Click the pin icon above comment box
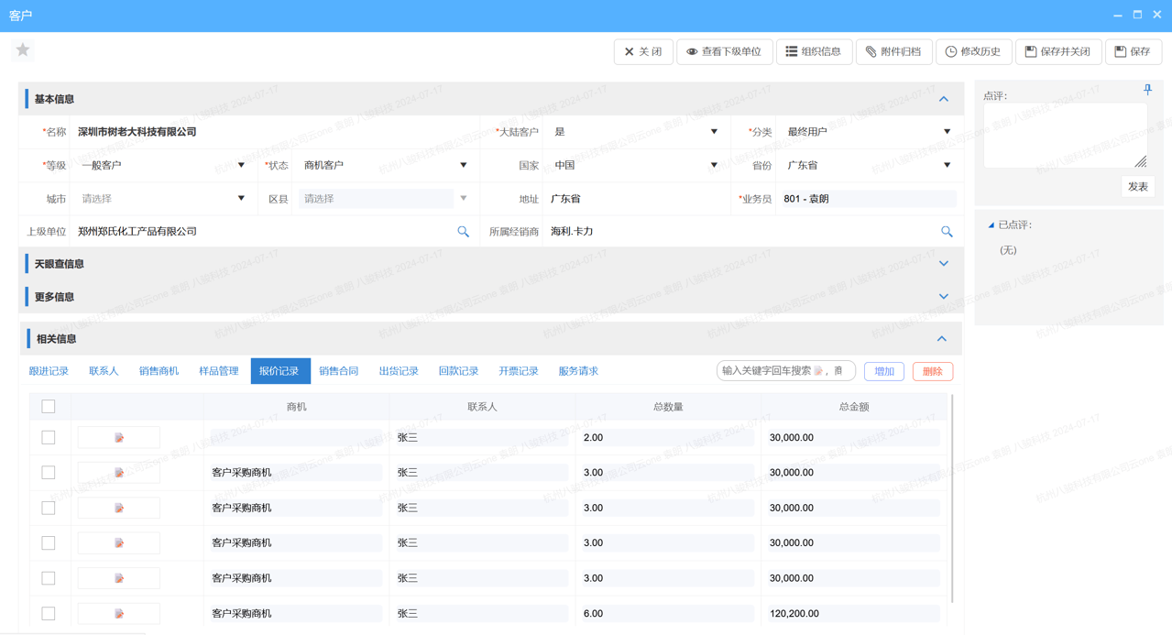1172x635 pixels. coord(1147,90)
